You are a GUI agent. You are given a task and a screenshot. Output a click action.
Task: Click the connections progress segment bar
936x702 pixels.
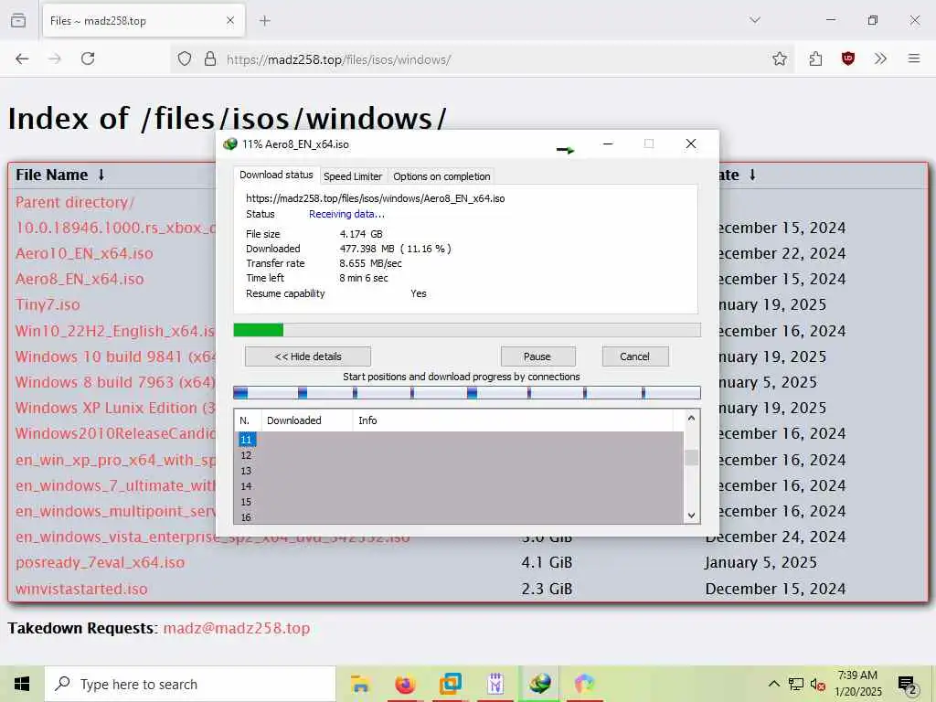point(467,393)
